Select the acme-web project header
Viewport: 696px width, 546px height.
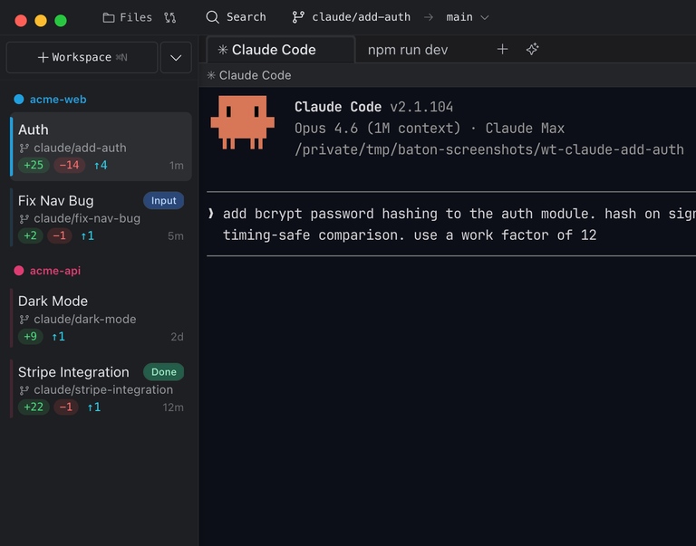[x=58, y=100]
